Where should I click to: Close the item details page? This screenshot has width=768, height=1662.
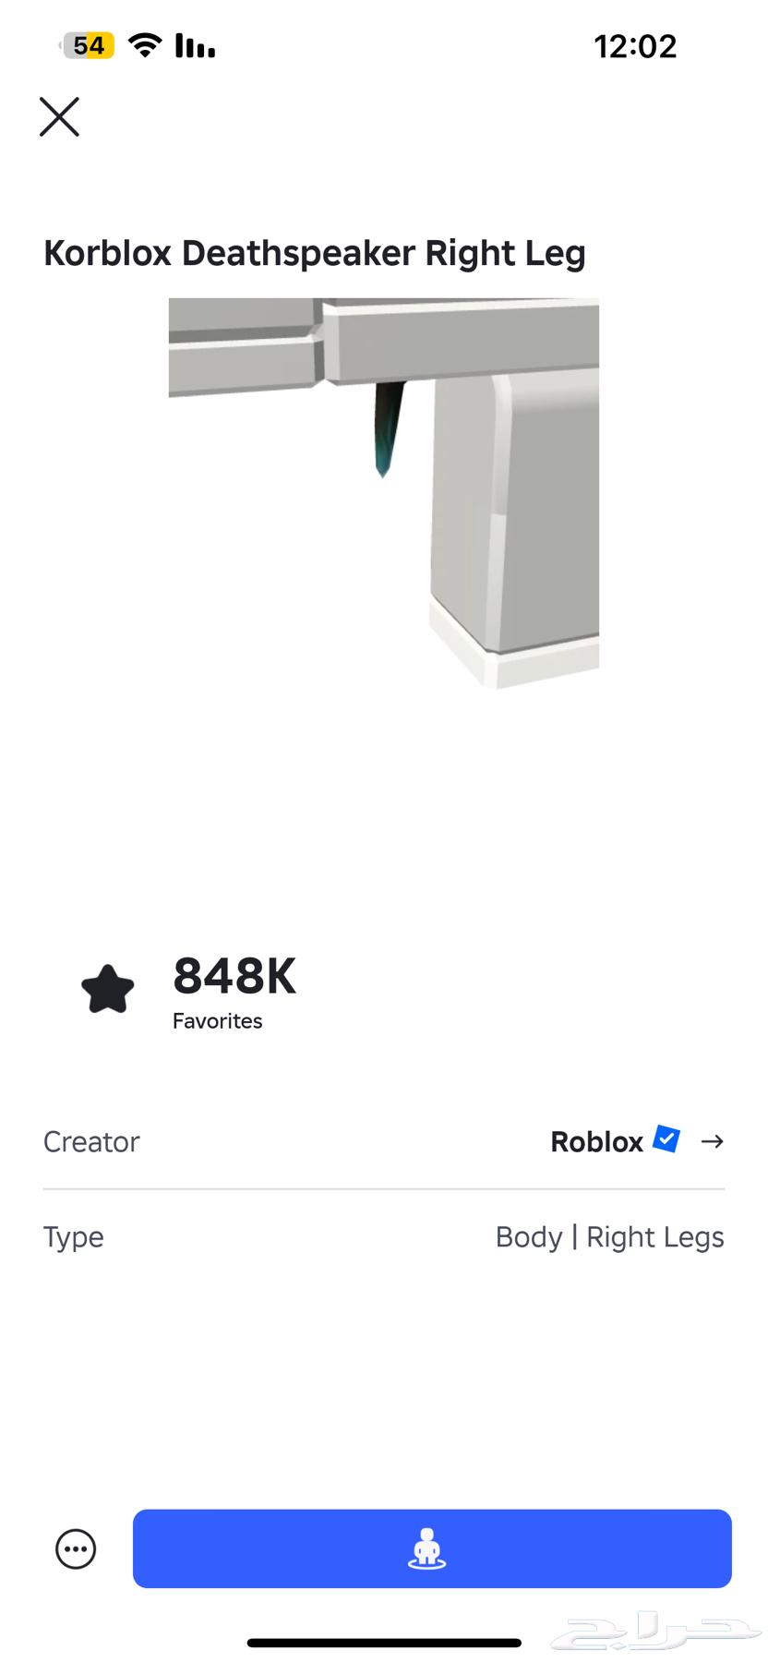(59, 117)
